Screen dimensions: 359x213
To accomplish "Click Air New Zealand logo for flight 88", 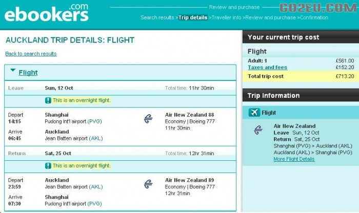I will pos(148,119).
